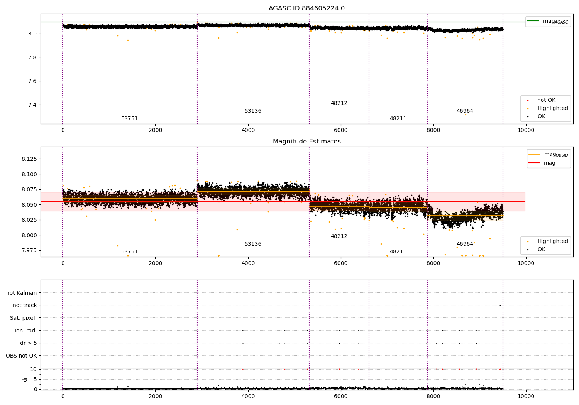Select 'not OK' entry in top plot legend

(546, 100)
